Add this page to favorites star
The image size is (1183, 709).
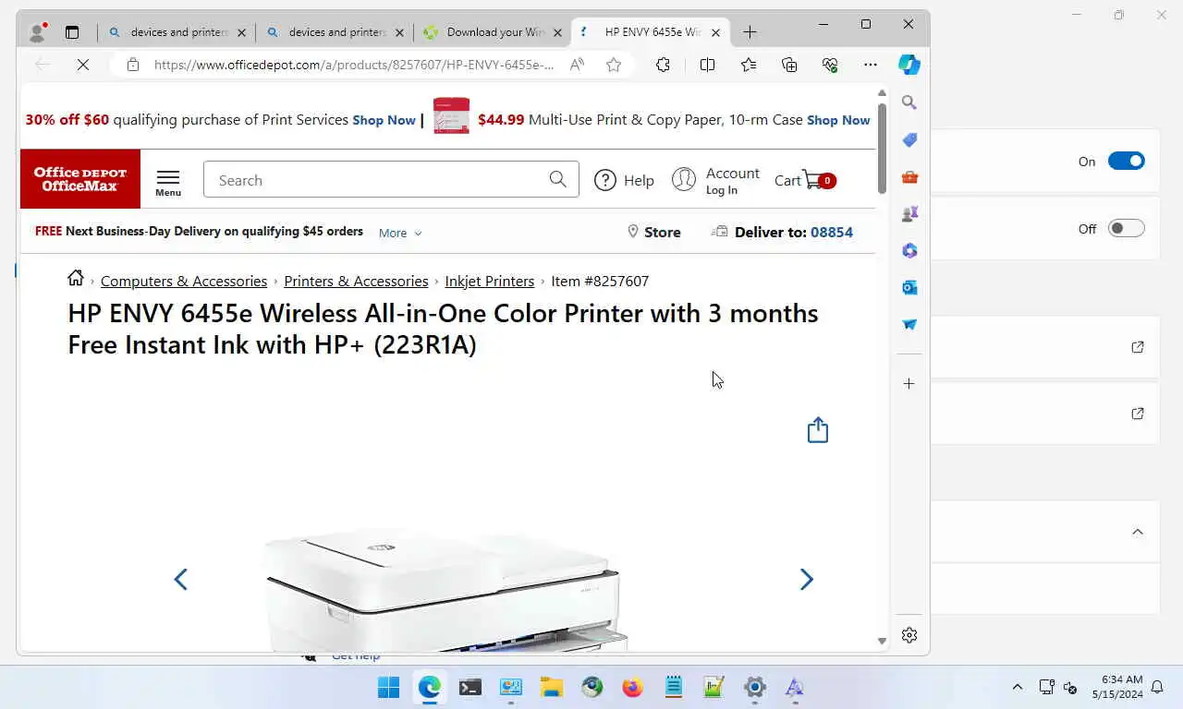click(614, 65)
